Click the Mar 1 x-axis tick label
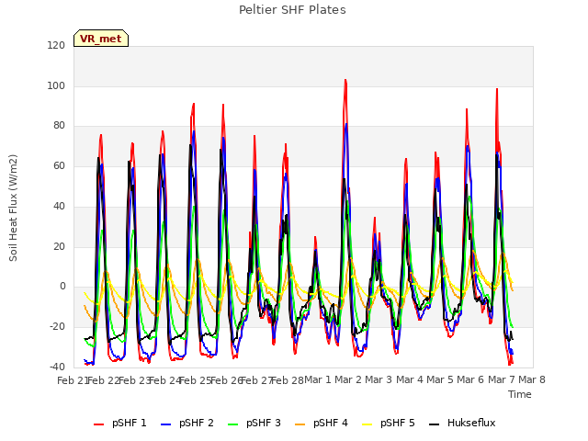 pyautogui.click(x=318, y=380)
